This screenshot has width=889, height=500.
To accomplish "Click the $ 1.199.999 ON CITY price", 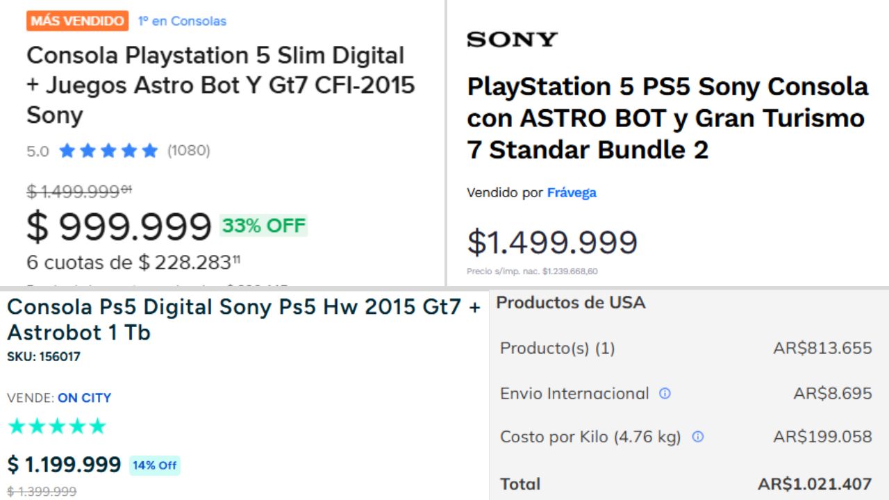I will coord(64,465).
